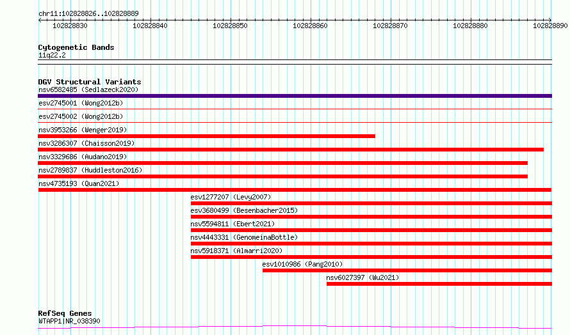Select the red bar under nsv3953266
Screen dimensions: 570x335
coord(206,136)
